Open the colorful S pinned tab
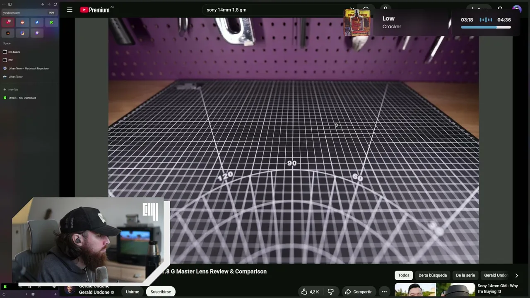Screen dimensions: 530x298 tap(22, 33)
